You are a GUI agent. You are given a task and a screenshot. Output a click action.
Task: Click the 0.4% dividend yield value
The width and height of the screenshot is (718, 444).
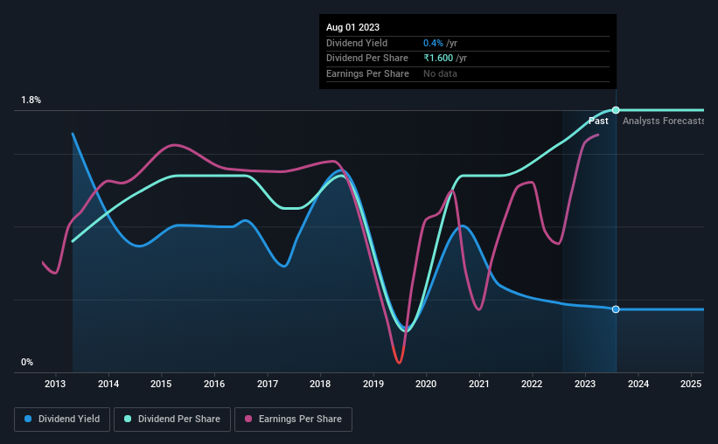pyautogui.click(x=433, y=43)
